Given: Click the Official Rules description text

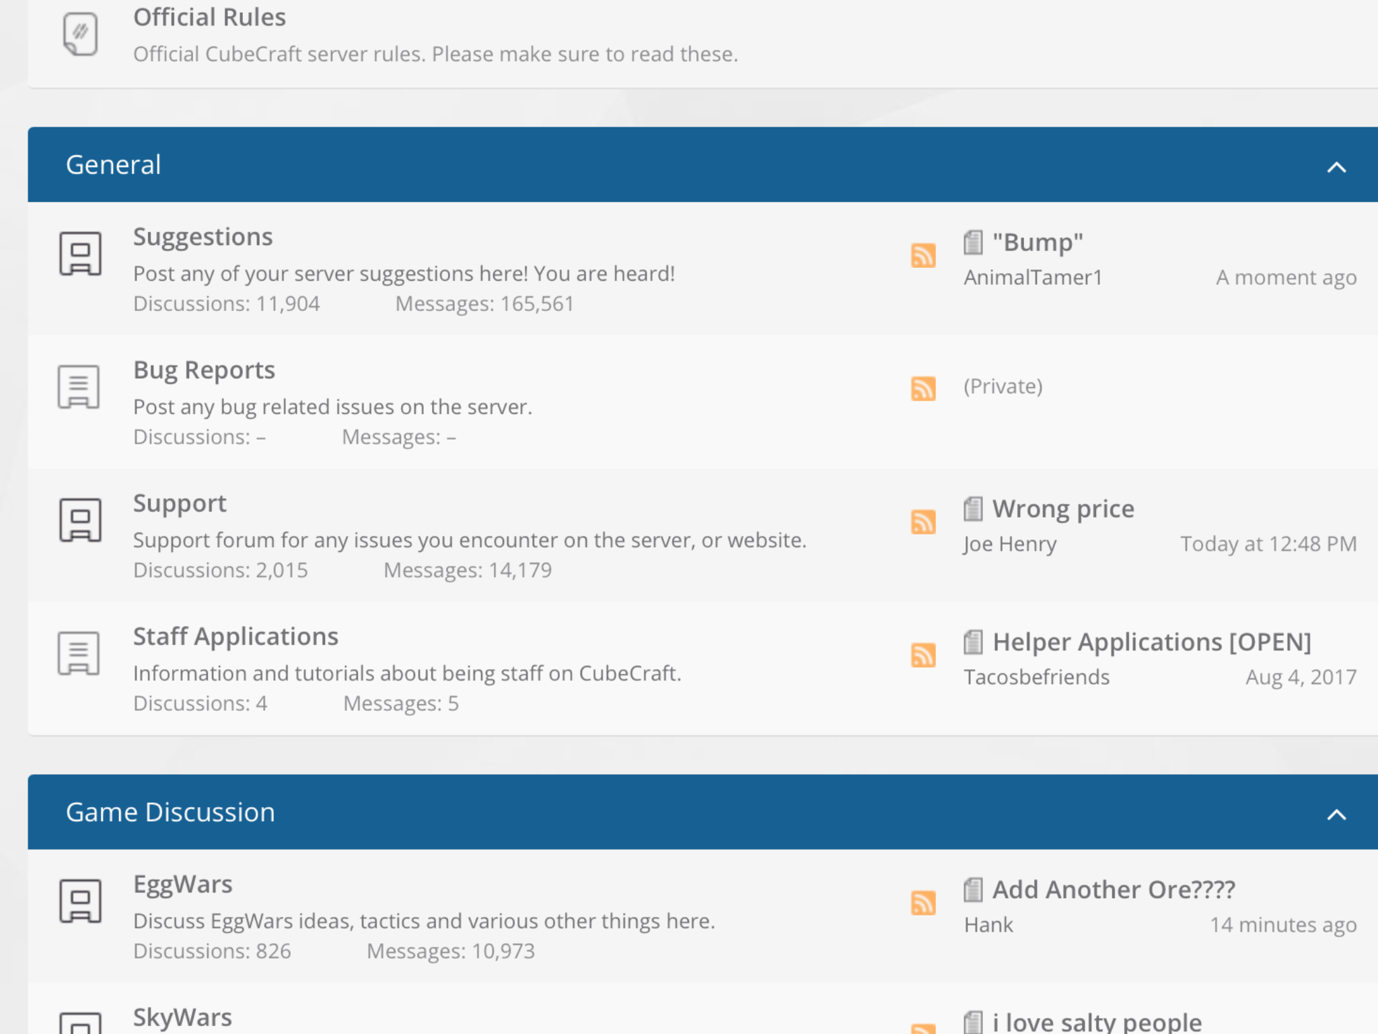Looking at the screenshot, I should pyautogui.click(x=435, y=55).
